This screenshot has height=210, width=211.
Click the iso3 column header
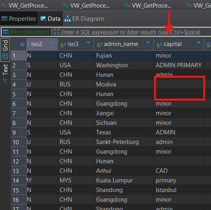(x=76, y=44)
